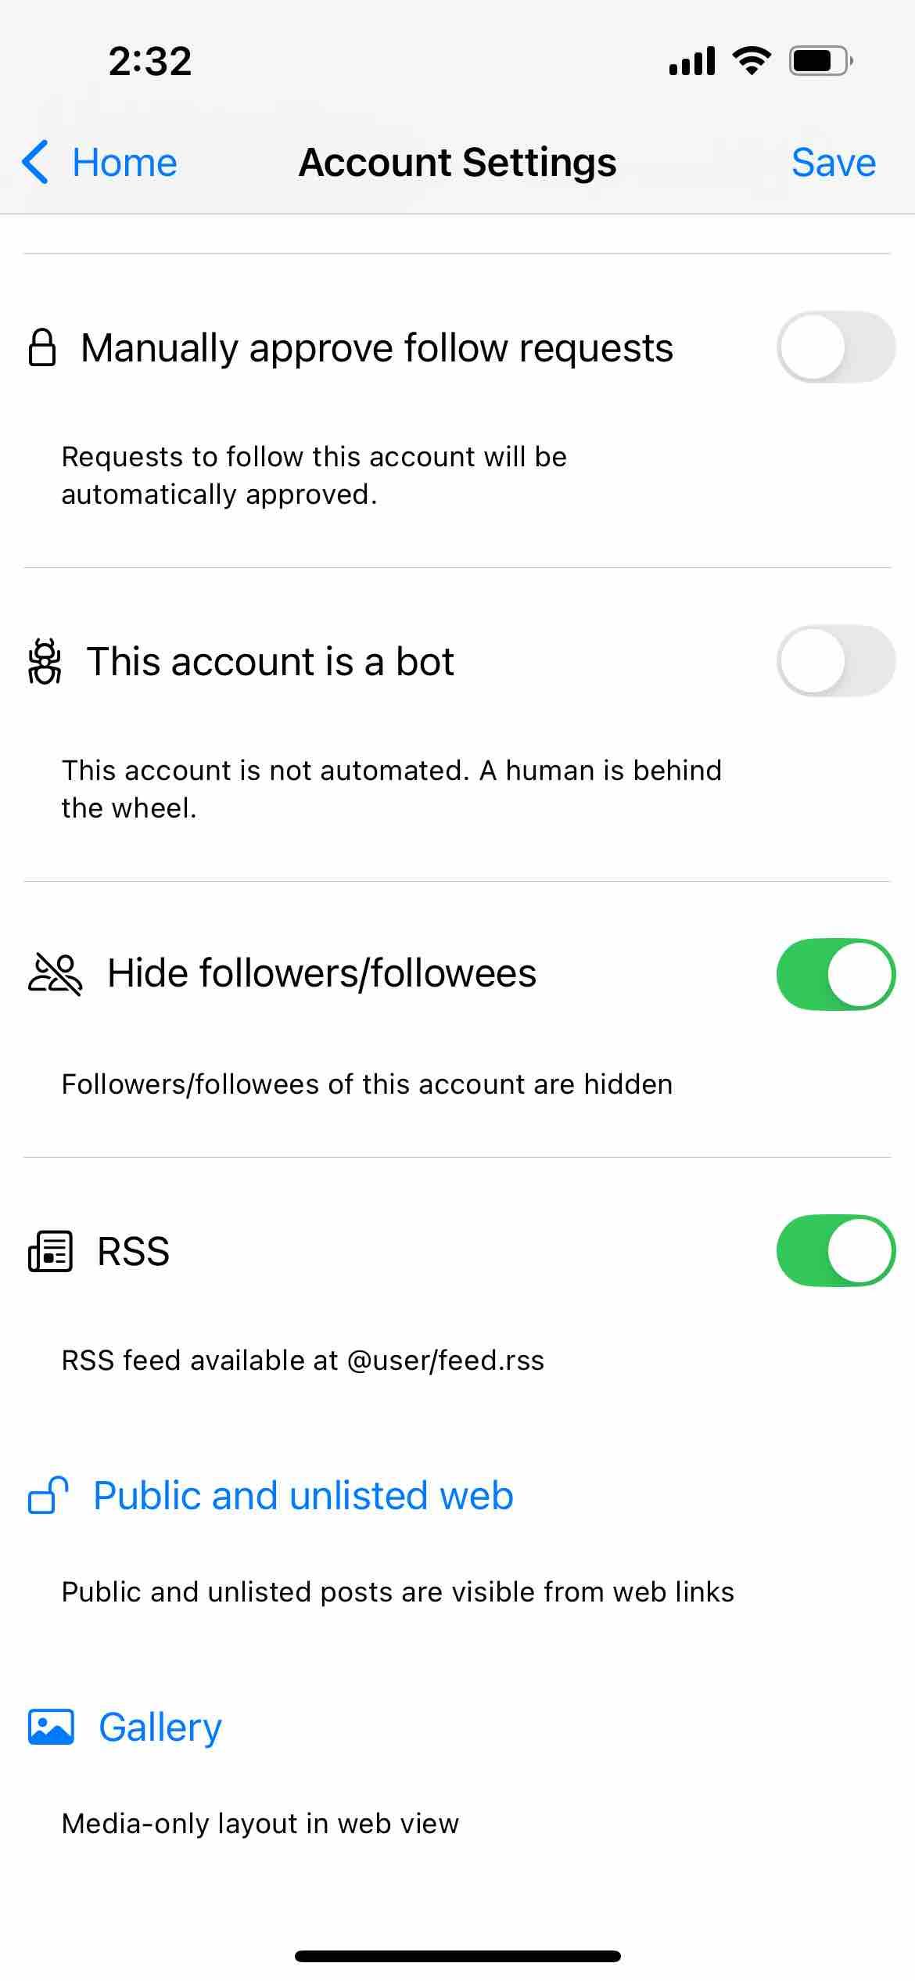Image resolution: width=915 pixels, height=1981 pixels.
Task: Tap the RSS newspaper icon
Action: tap(51, 1251)
